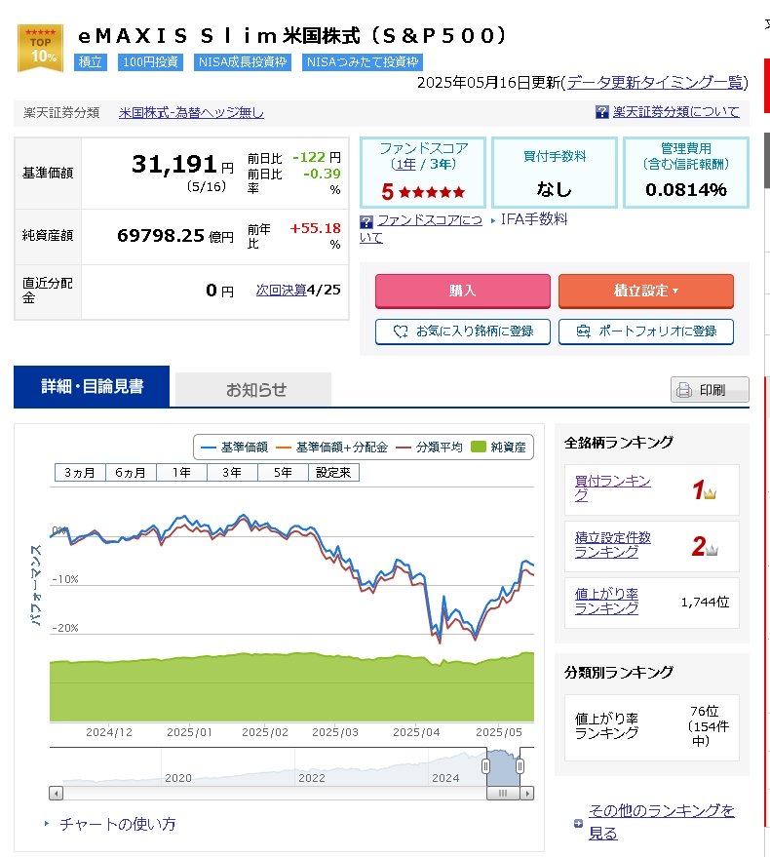Click the left arrow of chart scrollbar
The width and height of the screenshot is (770, 857).
57,793
